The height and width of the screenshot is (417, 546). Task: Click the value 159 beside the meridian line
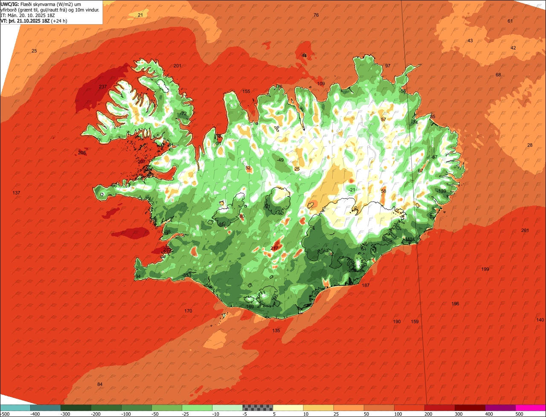pyautogui.click(x=415, y=321)
